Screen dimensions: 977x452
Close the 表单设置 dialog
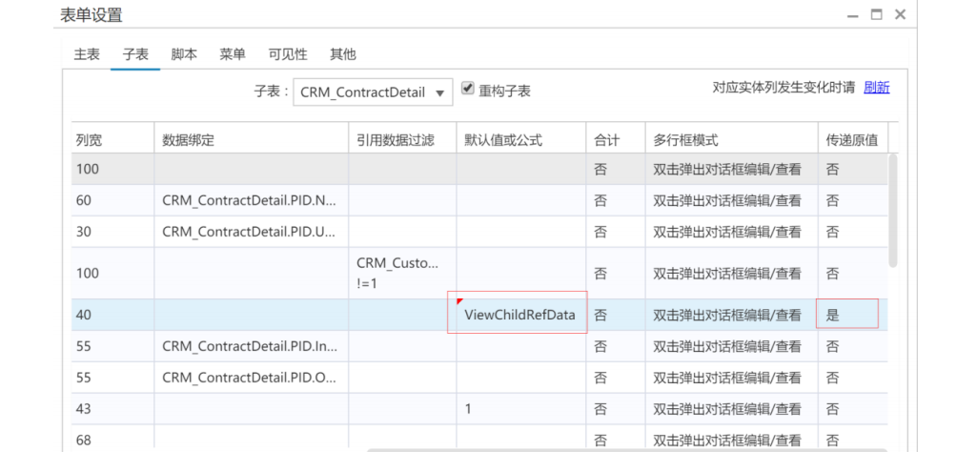pyautogui.click(x=899, y=14)
